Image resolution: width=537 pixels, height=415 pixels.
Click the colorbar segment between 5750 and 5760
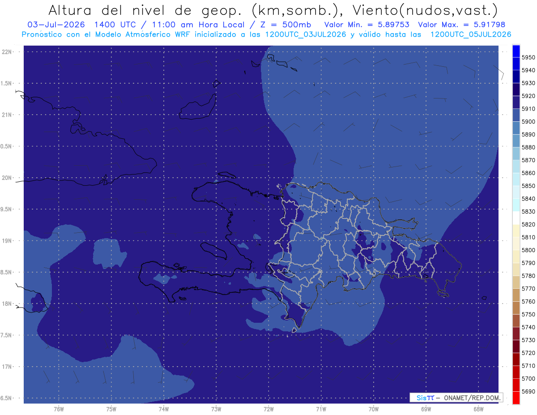516,308
